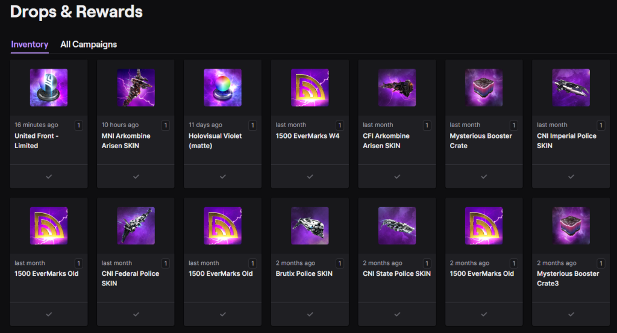Click checkmark under Brutix Police SKIN
Screen dimensions: 617x333
(310, 314)
